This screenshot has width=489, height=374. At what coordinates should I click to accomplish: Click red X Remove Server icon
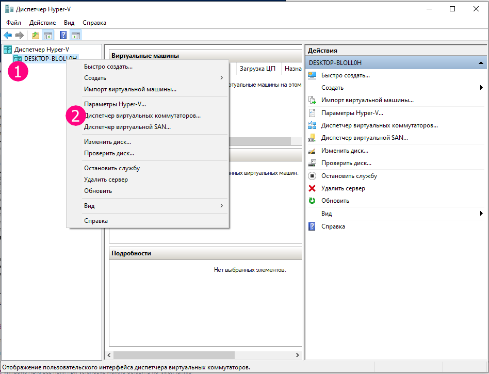click(x=312, y=188)
